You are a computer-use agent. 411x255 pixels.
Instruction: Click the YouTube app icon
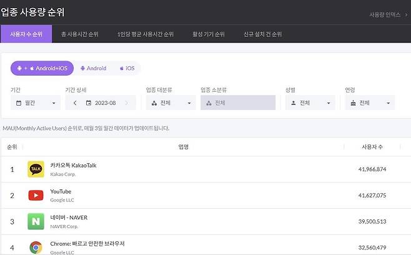36,195
